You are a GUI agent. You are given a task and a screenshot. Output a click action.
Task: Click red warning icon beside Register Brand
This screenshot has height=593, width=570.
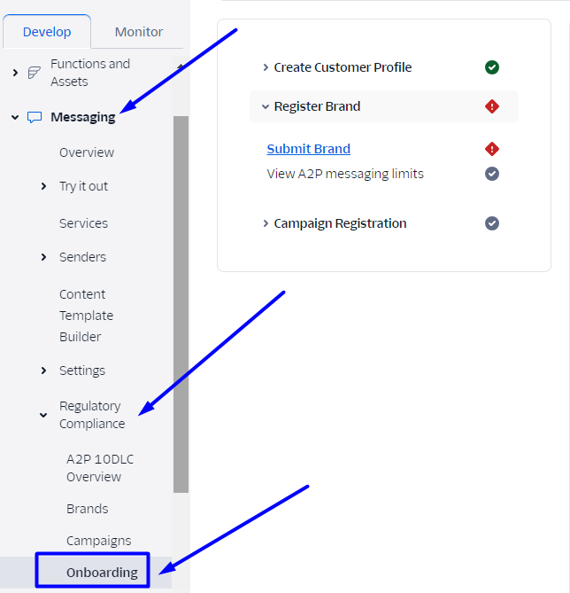[x=492, y=106]
